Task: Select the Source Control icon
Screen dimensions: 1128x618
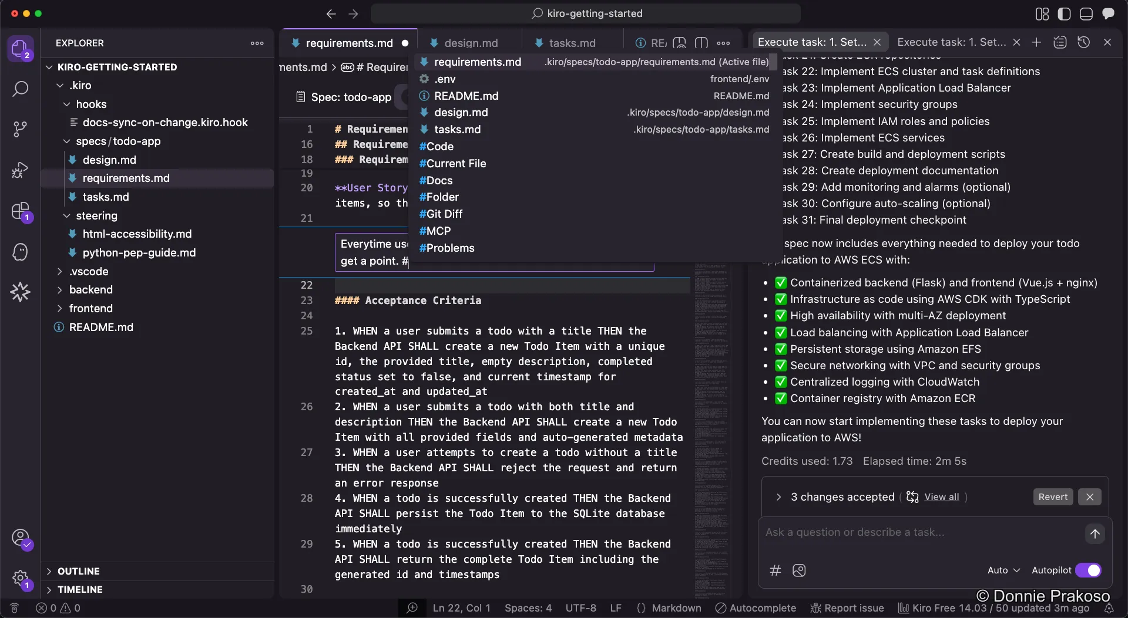Action: click(21, 129)
